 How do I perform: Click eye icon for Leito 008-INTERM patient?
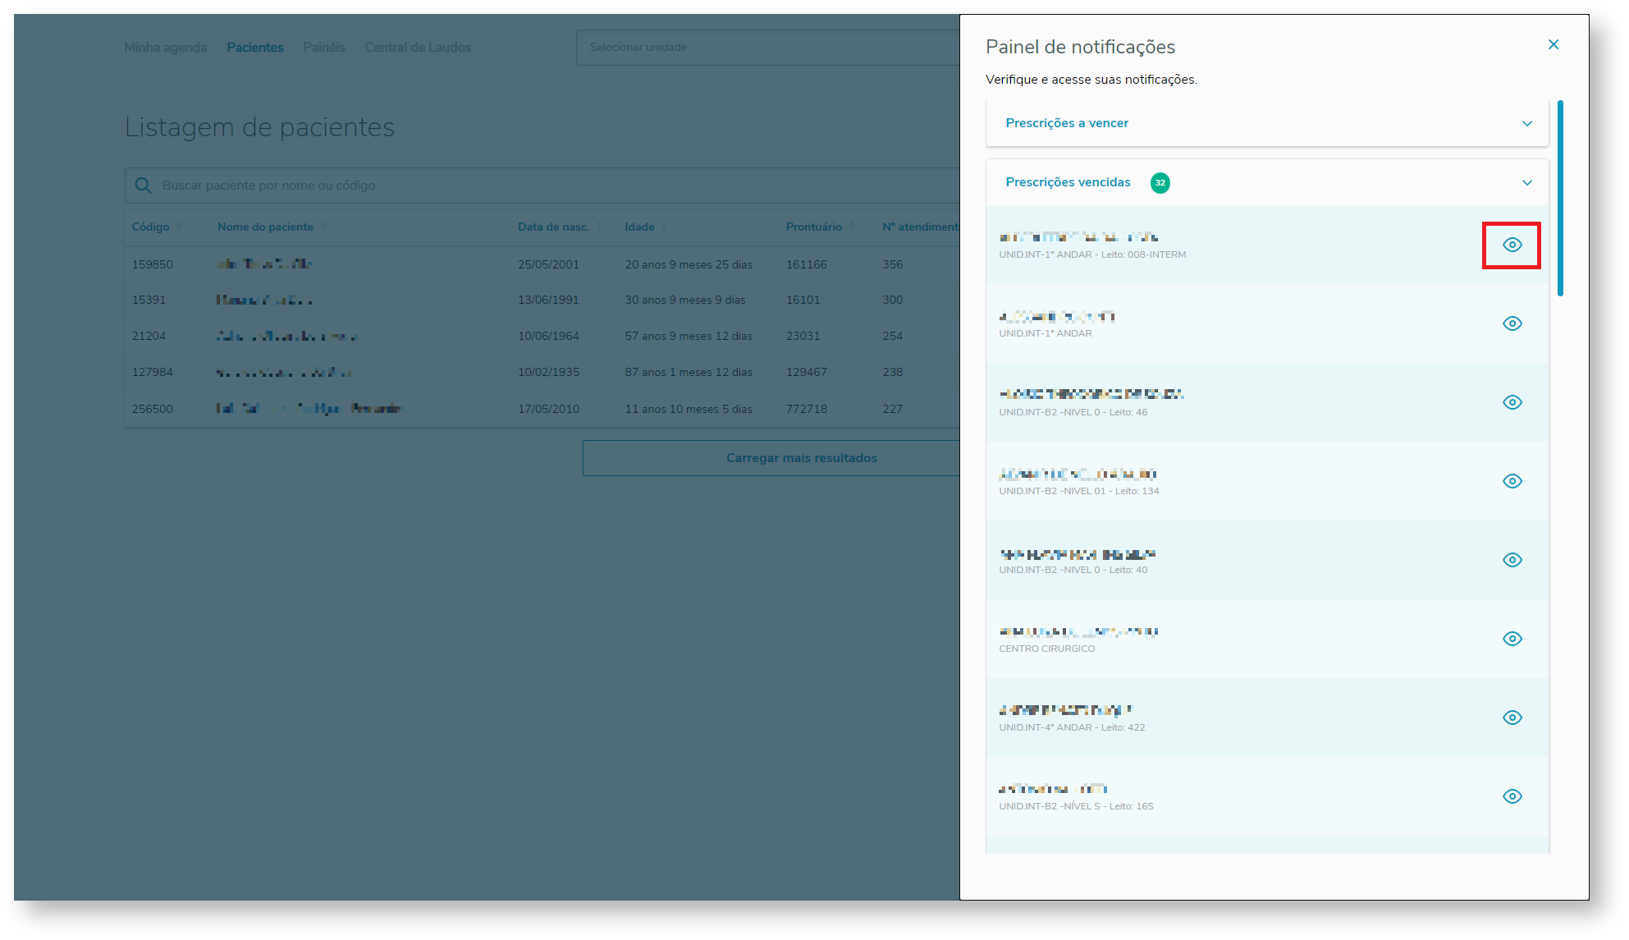pos(1512,245)
